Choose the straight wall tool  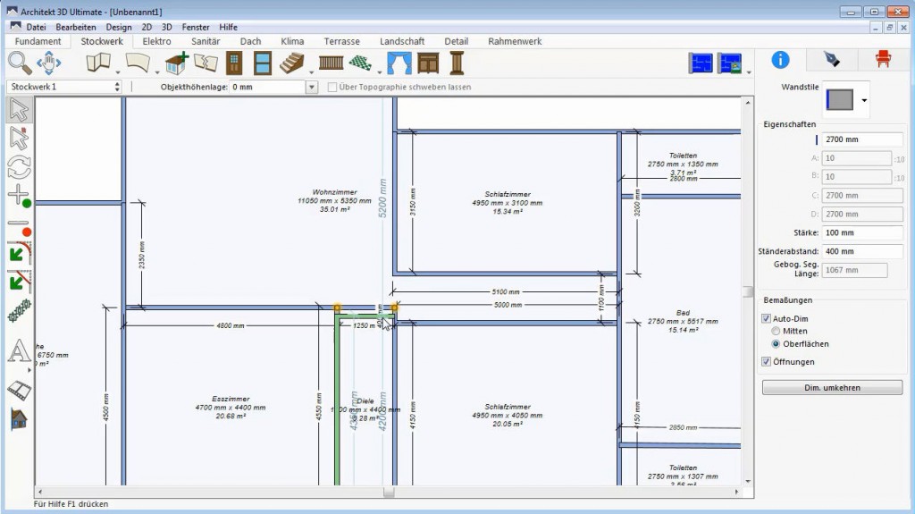tap(98, 63)
